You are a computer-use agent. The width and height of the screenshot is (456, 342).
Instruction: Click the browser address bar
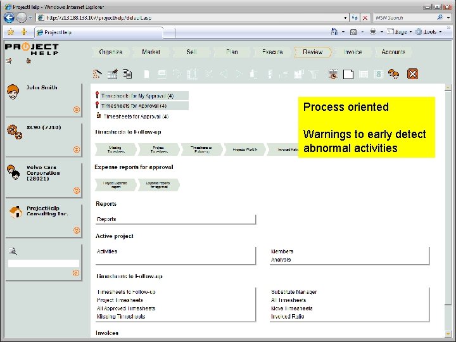point(192,18)
